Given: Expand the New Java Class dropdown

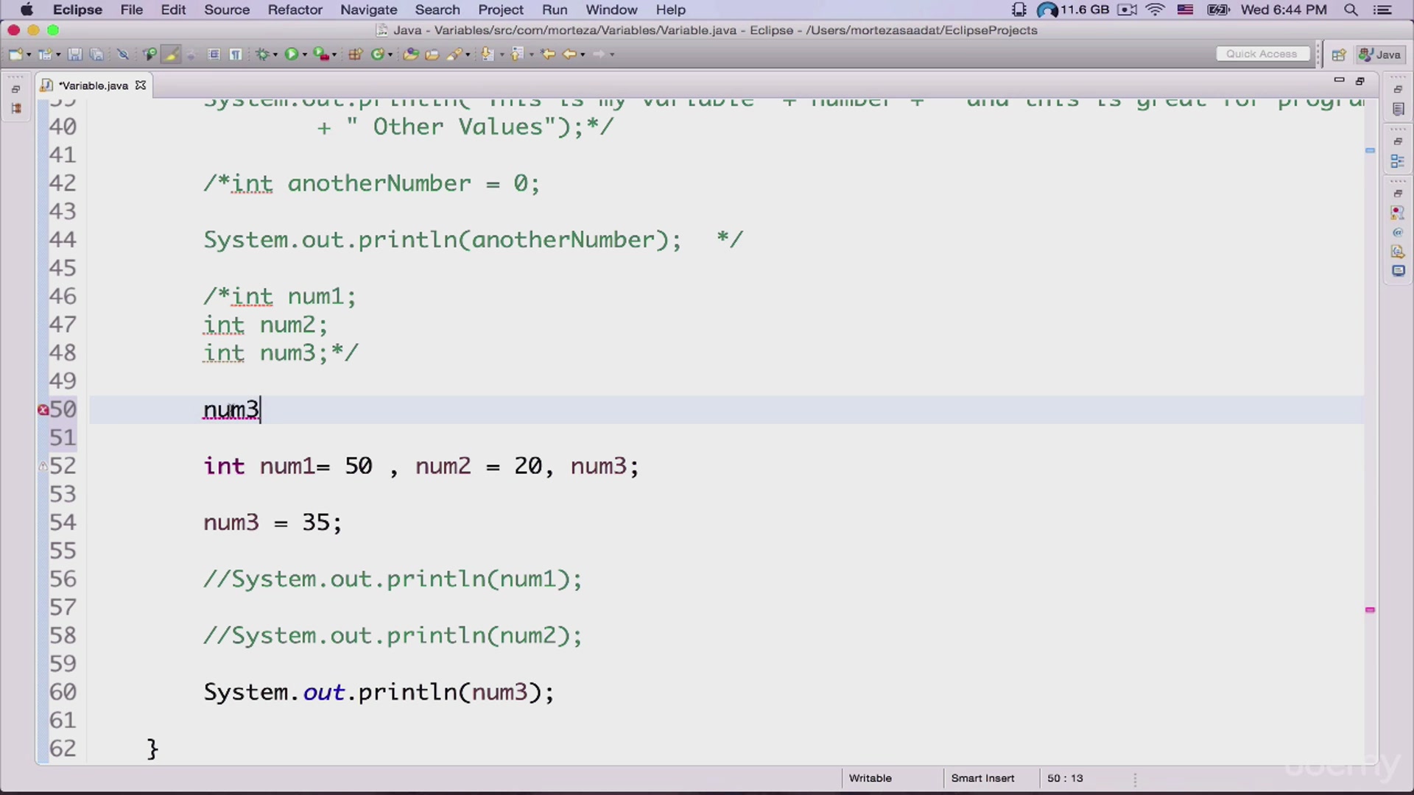Looking at the screenshot, I should [390, 54].
